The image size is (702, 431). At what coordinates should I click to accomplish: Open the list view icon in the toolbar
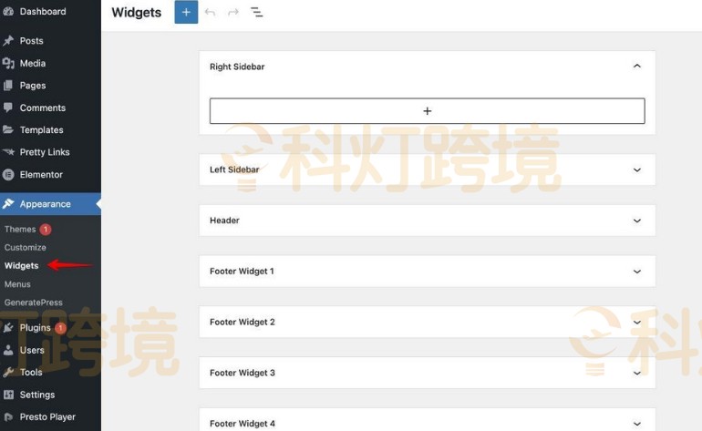[257, 13]
